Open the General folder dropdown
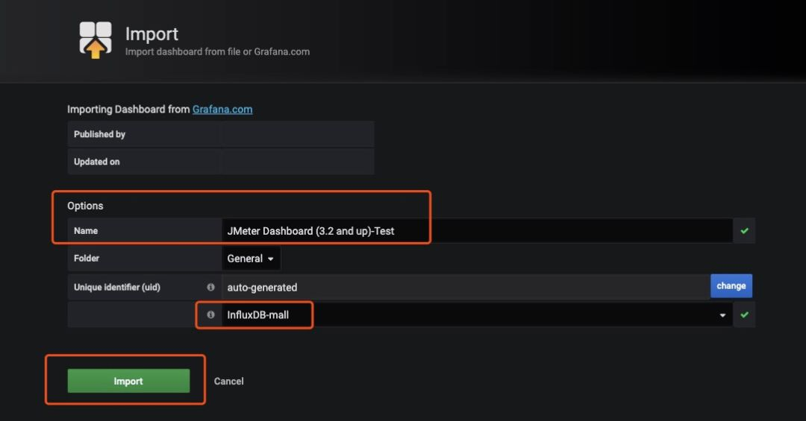Image resolution: width=806 pixels, height=421 pixels. pyautogui.click(x=250, y=259)
